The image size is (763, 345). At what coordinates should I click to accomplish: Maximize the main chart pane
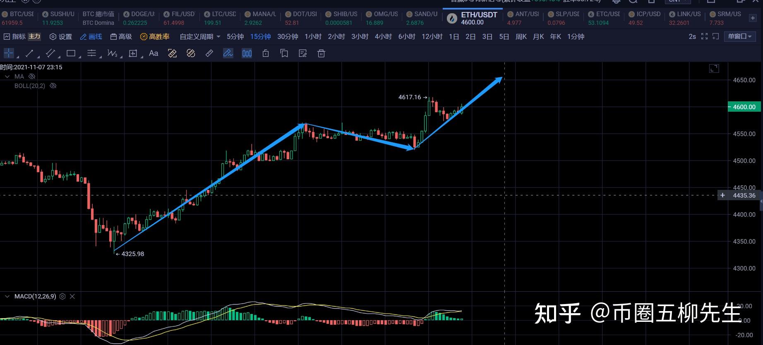[714, 68]
